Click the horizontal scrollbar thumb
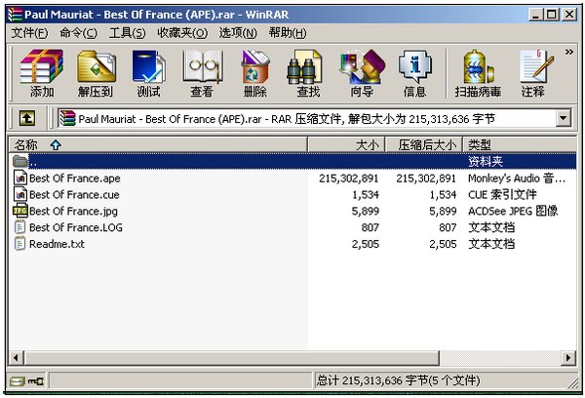 (231, 358)
